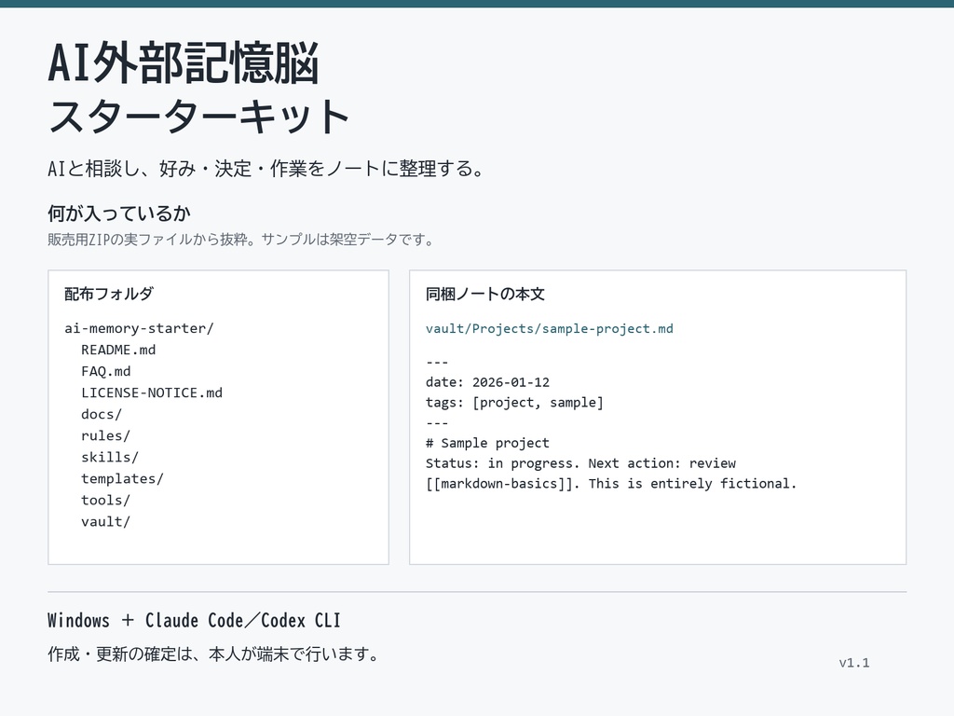Click the 'v1.1' version label
The image size is (954, 716).
[x=854, y=663]
